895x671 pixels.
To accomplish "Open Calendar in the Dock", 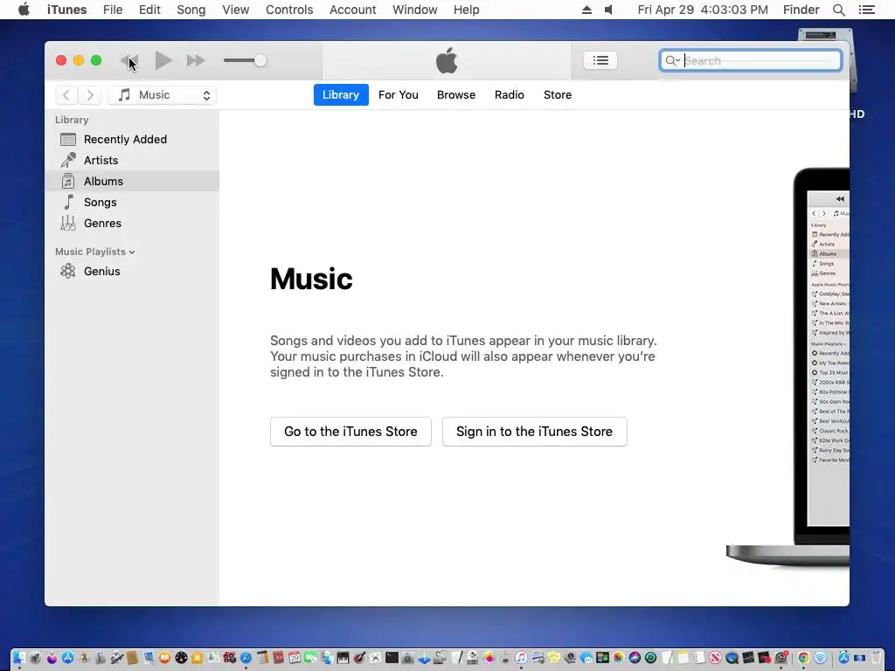I will 294,658.
